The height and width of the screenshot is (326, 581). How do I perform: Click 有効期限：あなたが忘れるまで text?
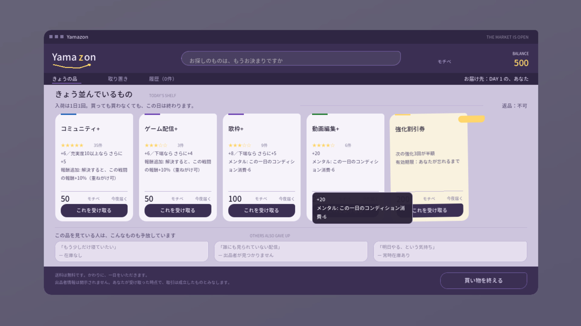428,162
